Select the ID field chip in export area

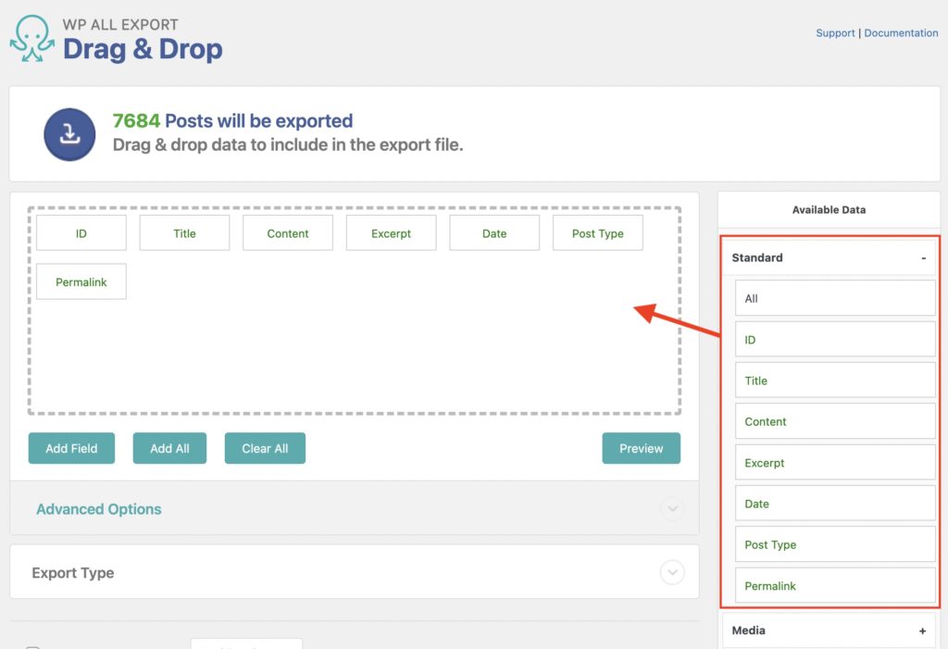point(81,232)
